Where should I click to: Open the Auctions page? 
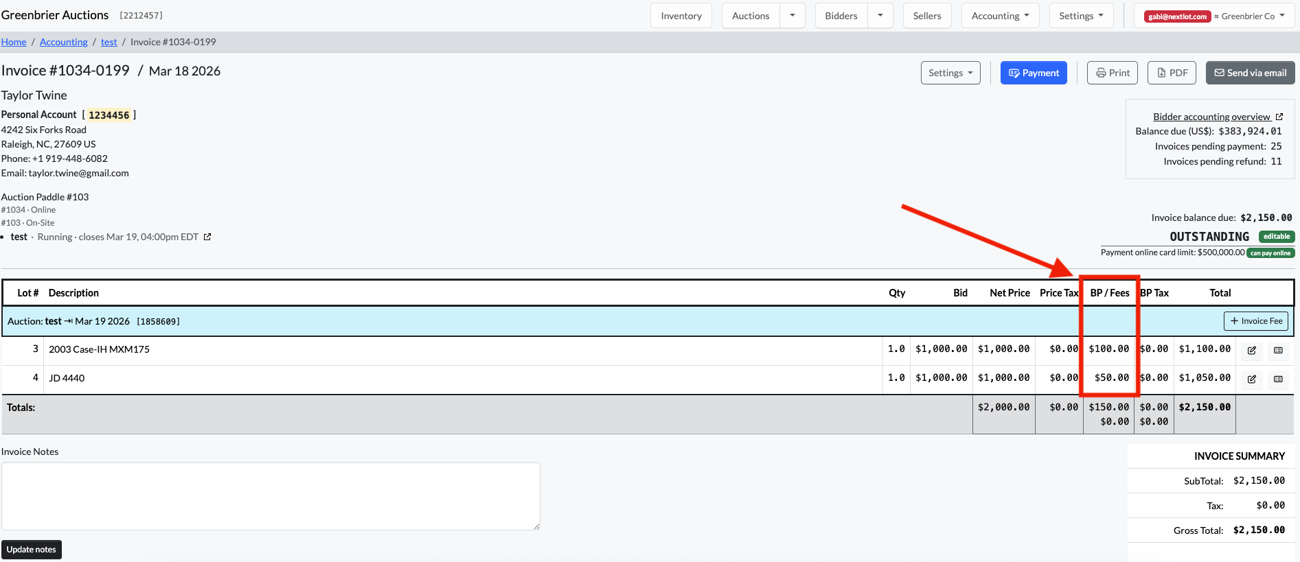coord(751,15)
